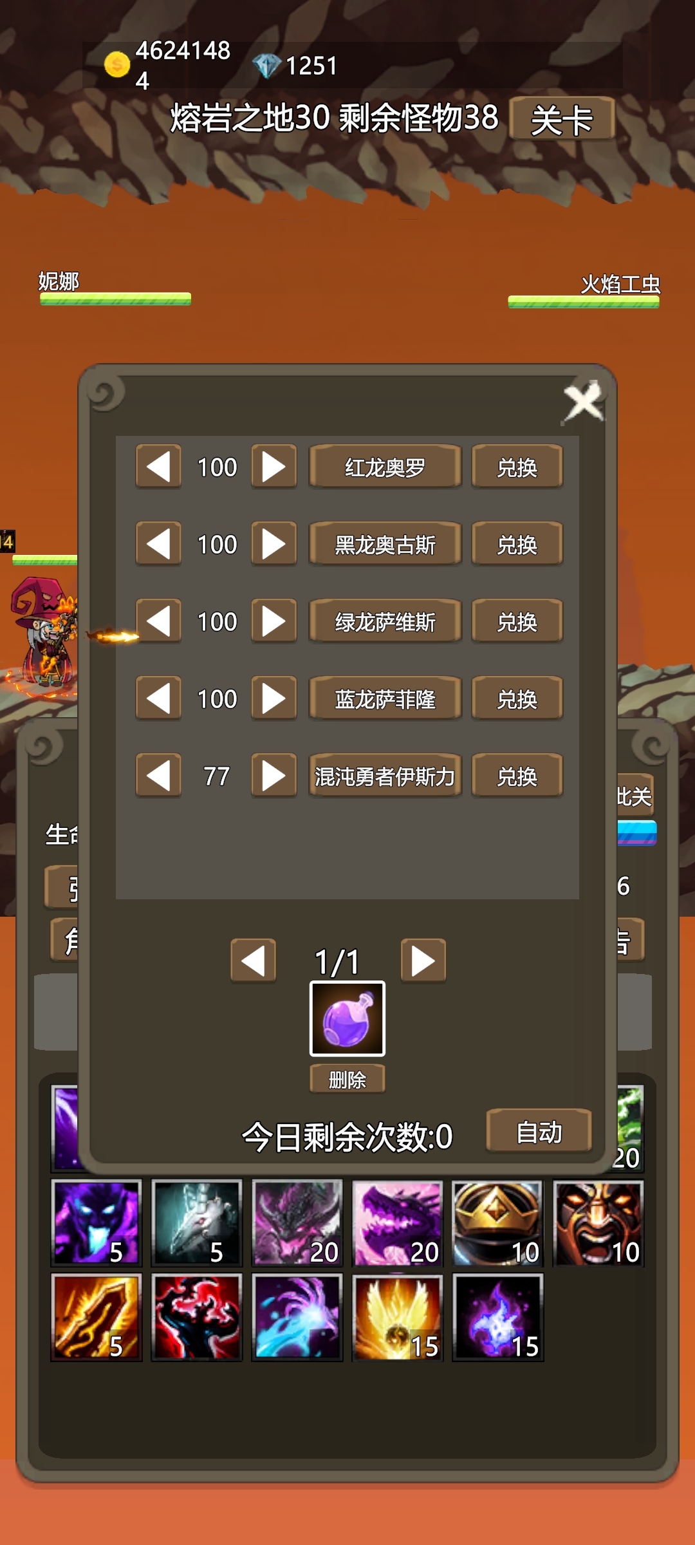The image size is (695, 1545).
Task: Tap the golden crown skill icon
Action: pyautogui.click(x=497, y=1223)
